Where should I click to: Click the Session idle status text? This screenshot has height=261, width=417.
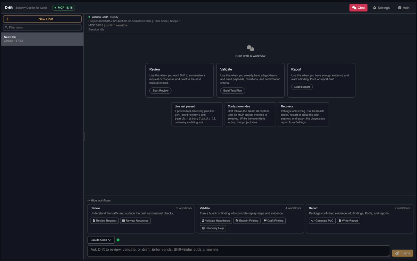[x=96, y=29]
